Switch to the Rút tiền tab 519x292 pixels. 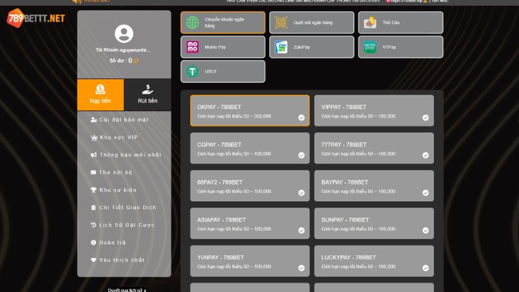point(148,95)
